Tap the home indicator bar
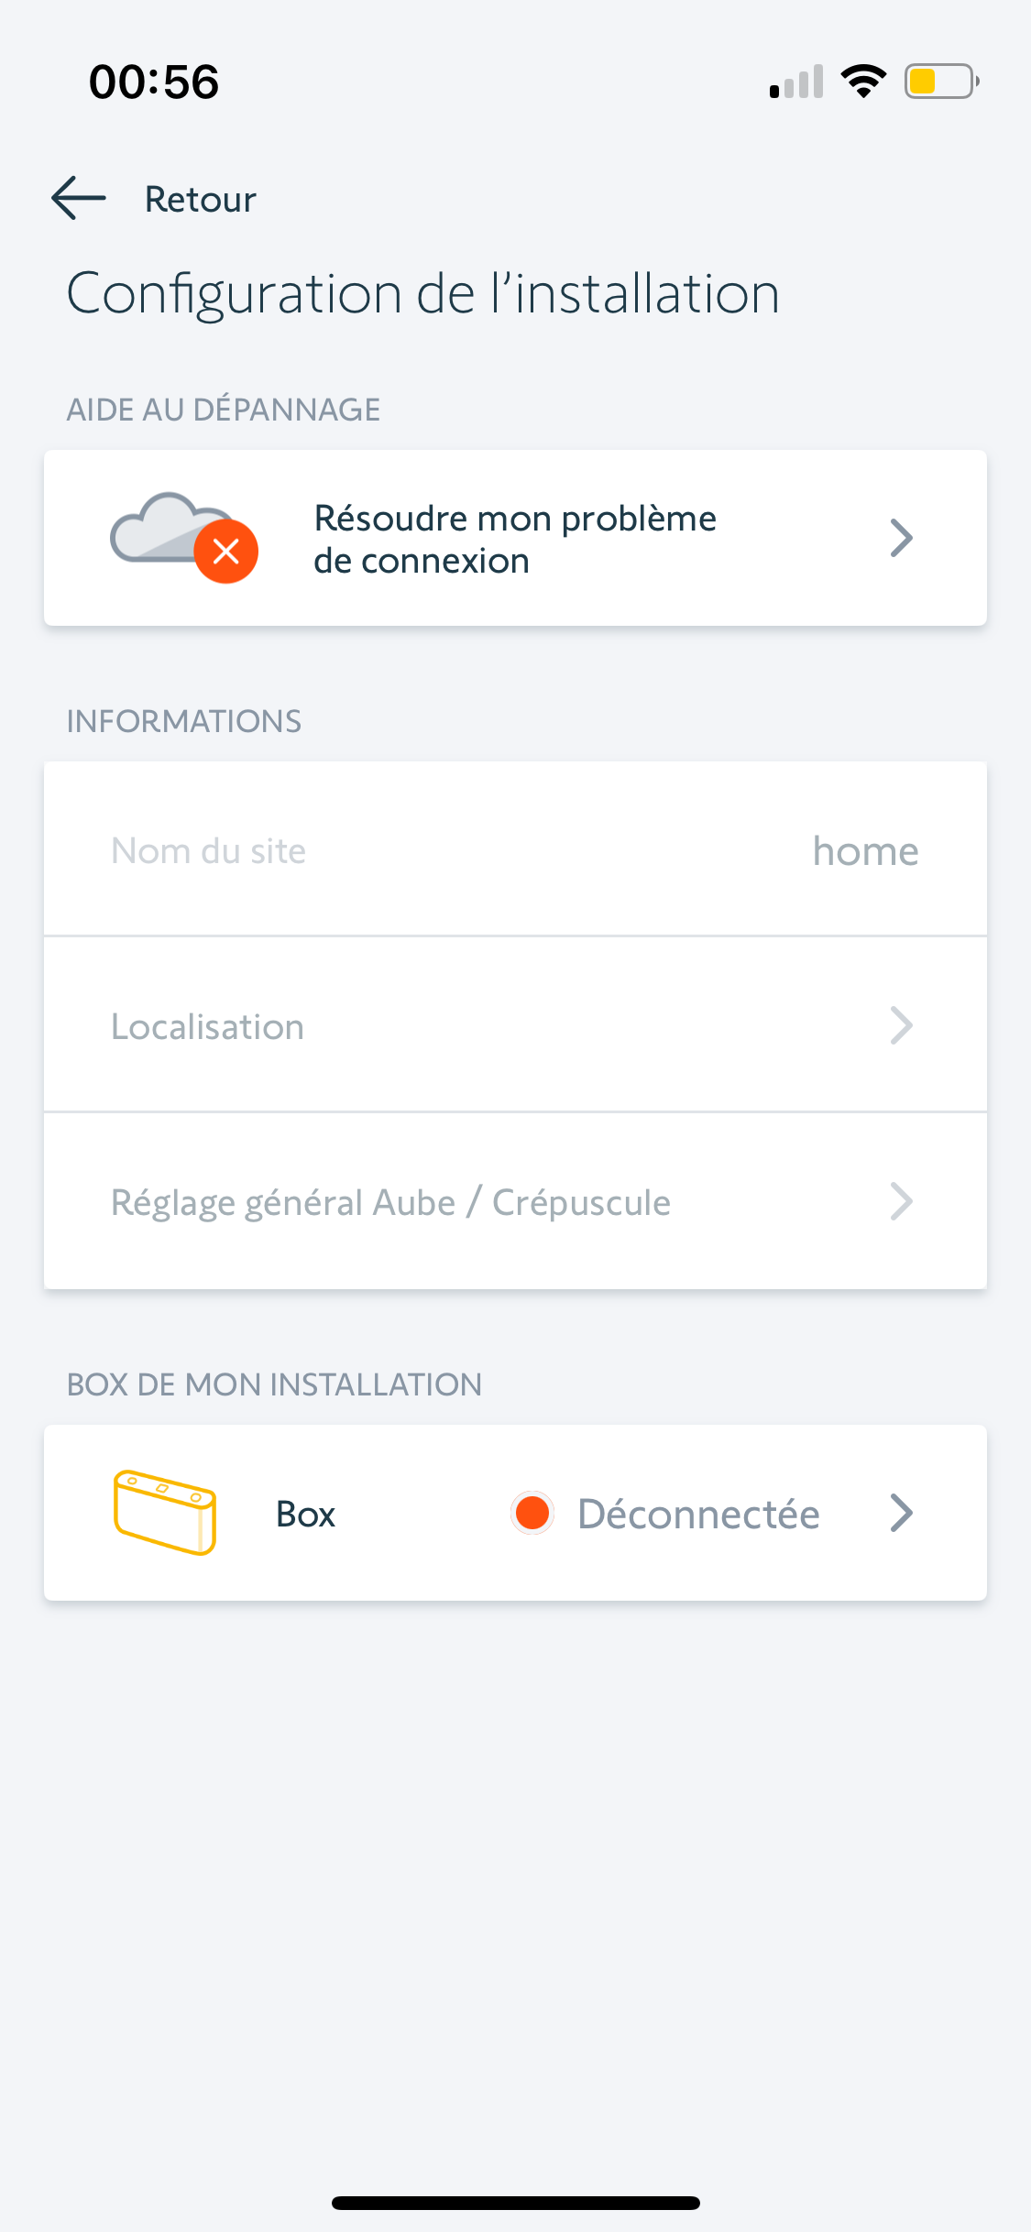 [515, 2203]
